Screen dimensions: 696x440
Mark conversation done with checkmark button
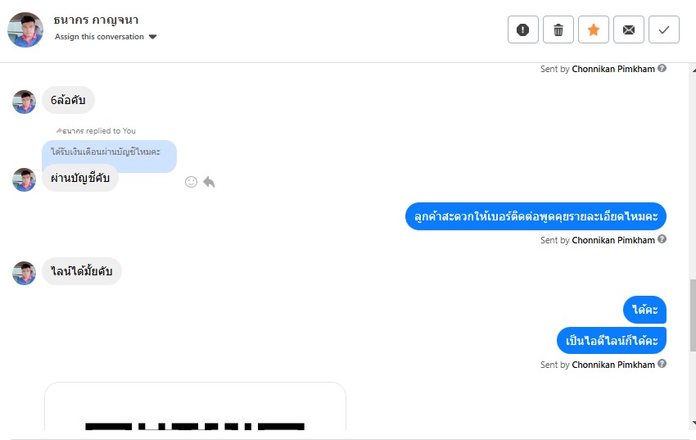[664, 29]
